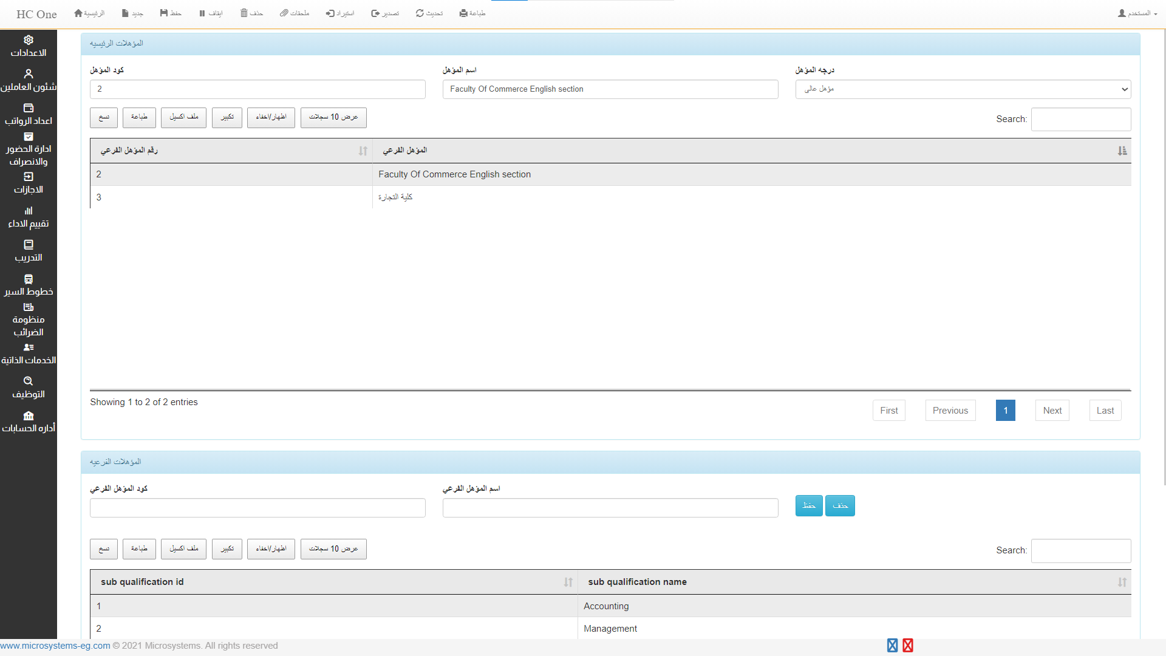Click the Save (حفظ) floppy icon in toolbar

point(171,13)
